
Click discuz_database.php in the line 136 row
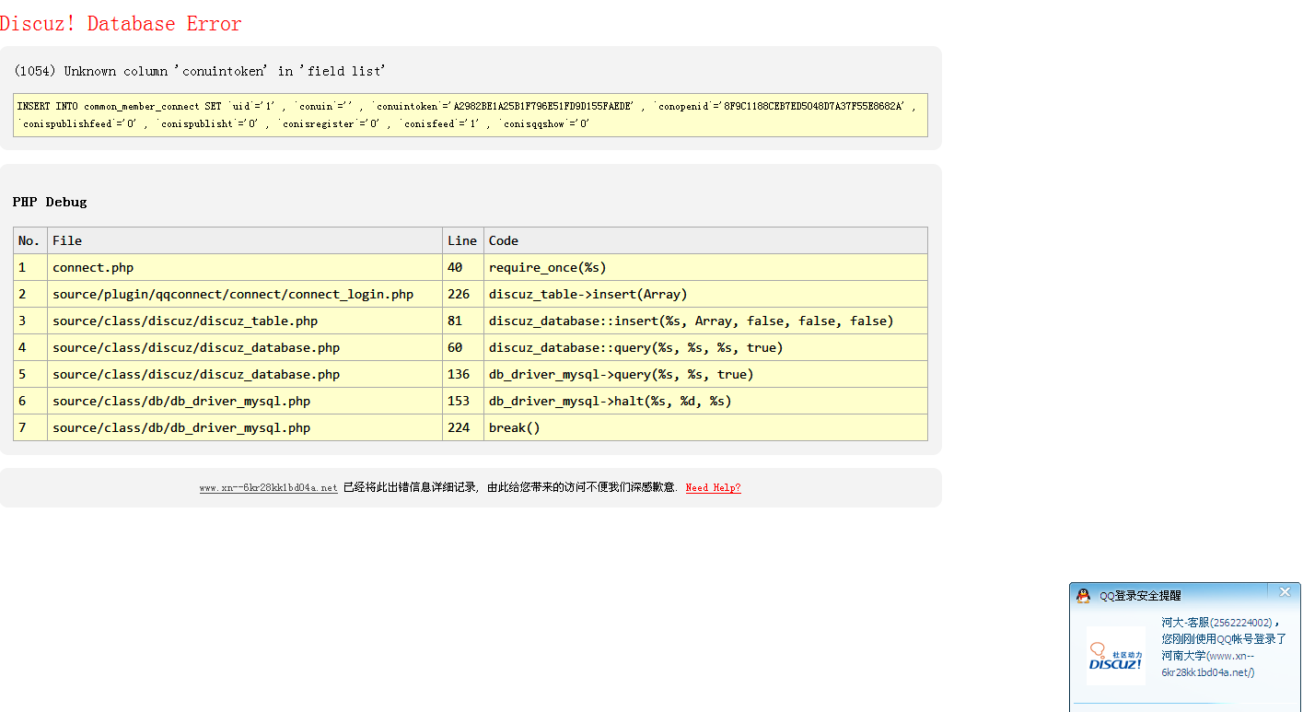245,374
